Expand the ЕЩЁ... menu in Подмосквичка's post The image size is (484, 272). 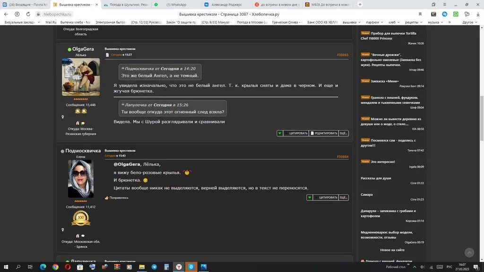point(344,197)
